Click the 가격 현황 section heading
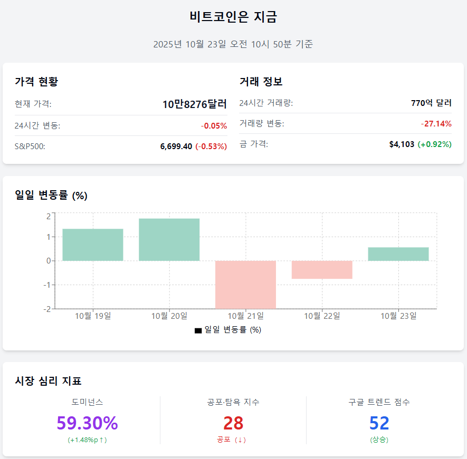Screen dimensions: 467x459 coord(36,82)
